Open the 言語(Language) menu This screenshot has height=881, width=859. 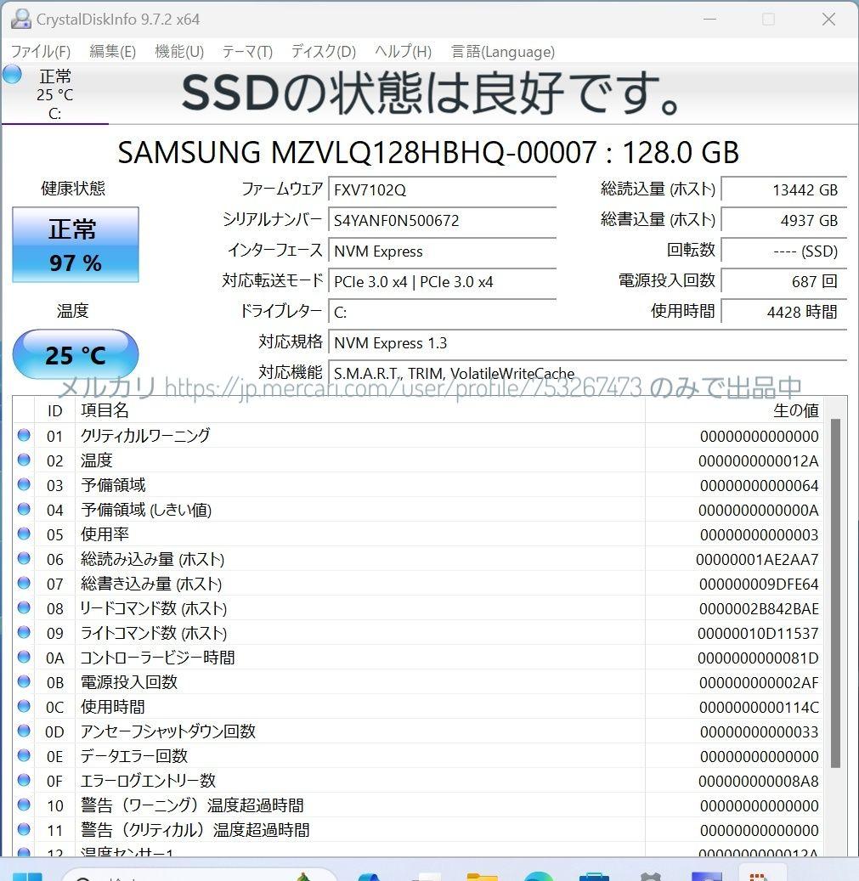[x=502, y=51]
